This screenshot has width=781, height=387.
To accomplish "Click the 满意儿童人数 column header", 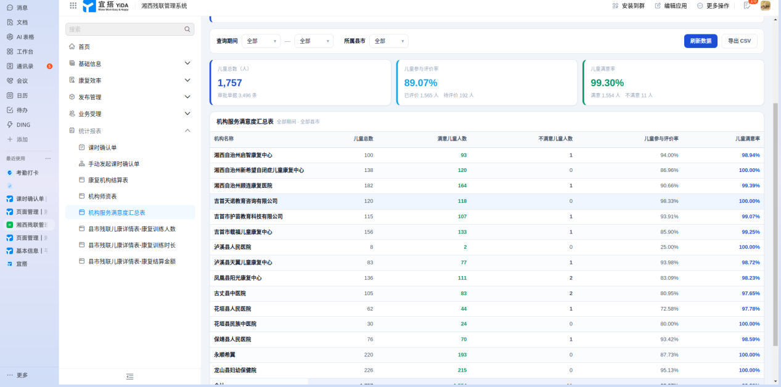I will coord(452,139).
